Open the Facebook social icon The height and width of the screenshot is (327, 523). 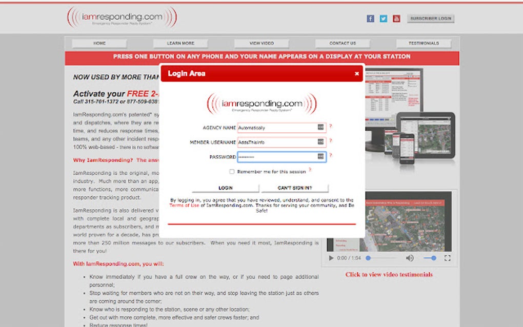point(370,18)
